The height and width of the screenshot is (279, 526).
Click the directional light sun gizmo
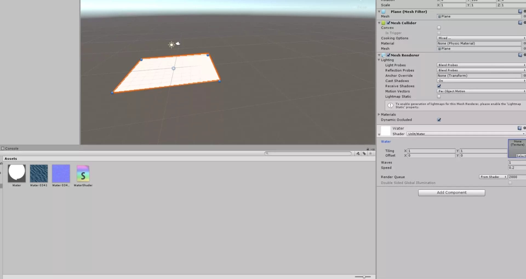click(x=171, y=45)
